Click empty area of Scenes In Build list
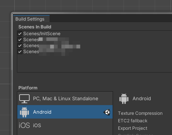Screen dimensions: 172x135 95,64
